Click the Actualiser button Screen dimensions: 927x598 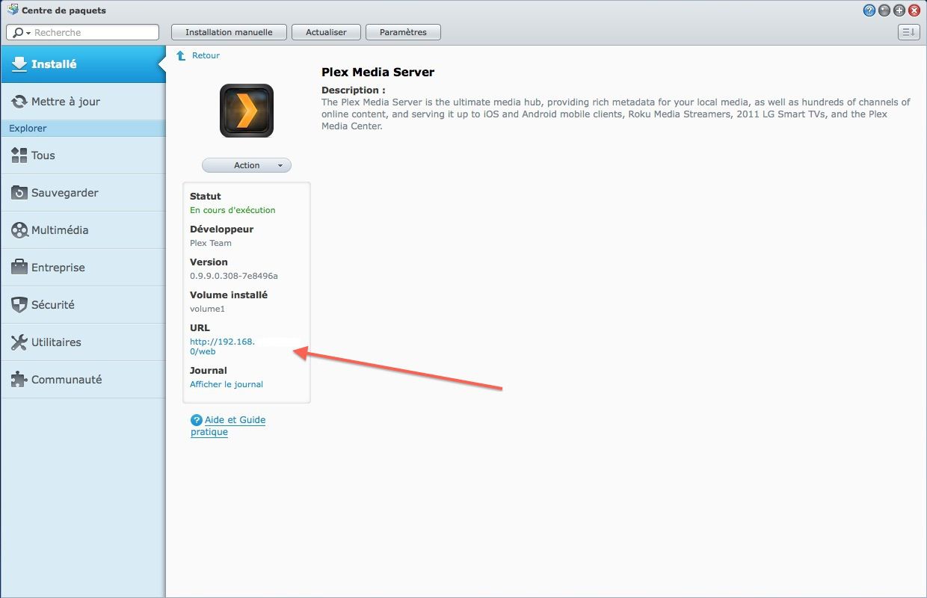click(326, 32)
